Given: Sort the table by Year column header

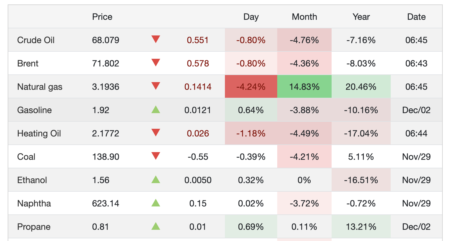Looking at the screenshot, I should (361, 17).
